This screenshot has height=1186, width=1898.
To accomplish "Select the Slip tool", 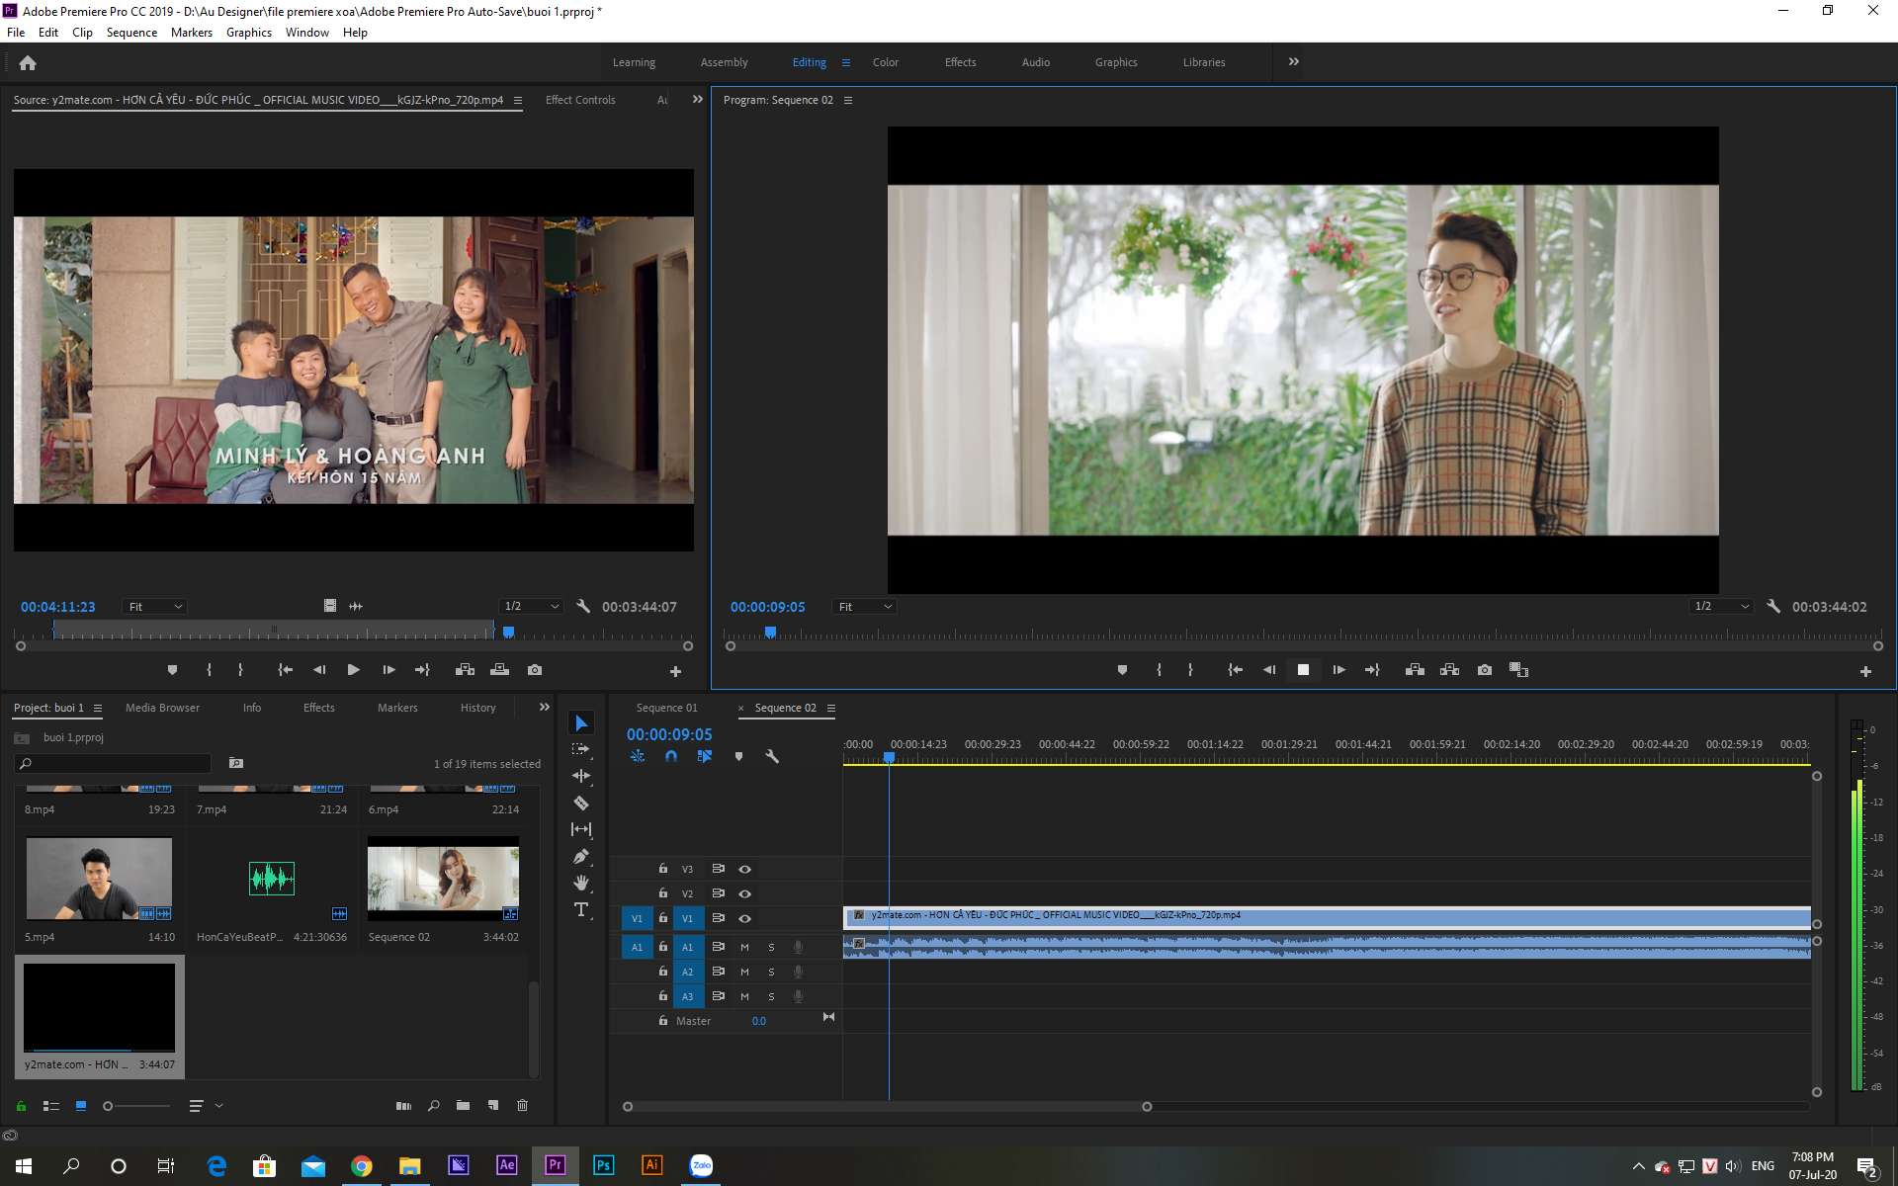I will pos(581,829).
